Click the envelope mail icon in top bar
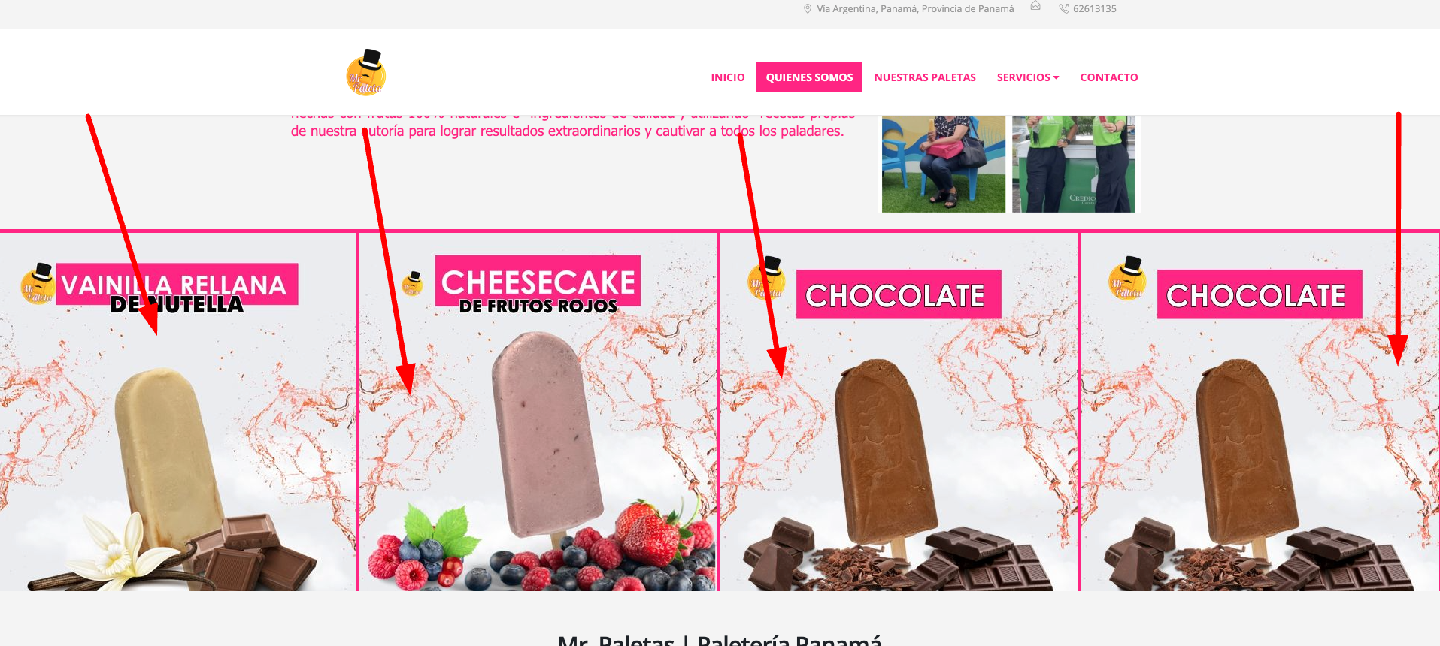 (1035, 6)
